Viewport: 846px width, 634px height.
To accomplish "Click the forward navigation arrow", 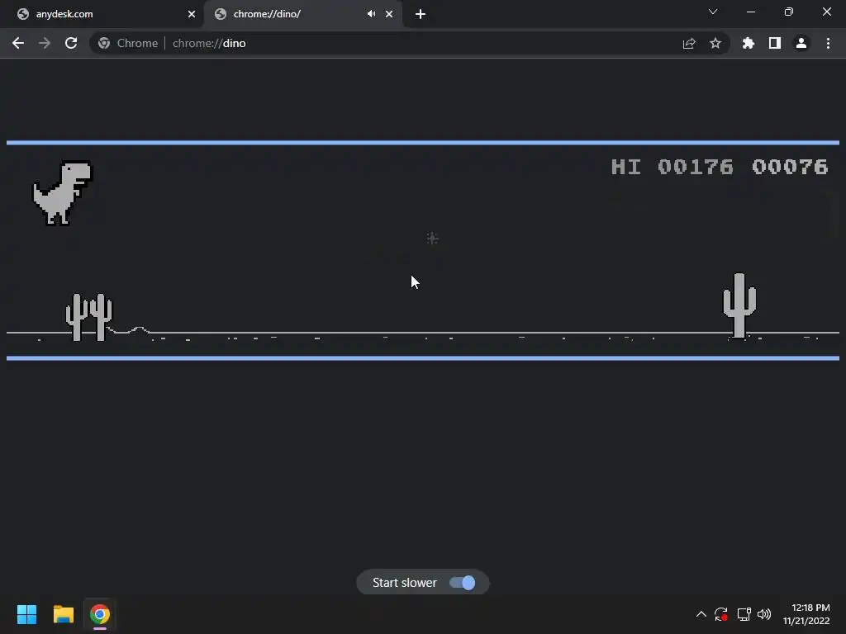I will 45,43.
